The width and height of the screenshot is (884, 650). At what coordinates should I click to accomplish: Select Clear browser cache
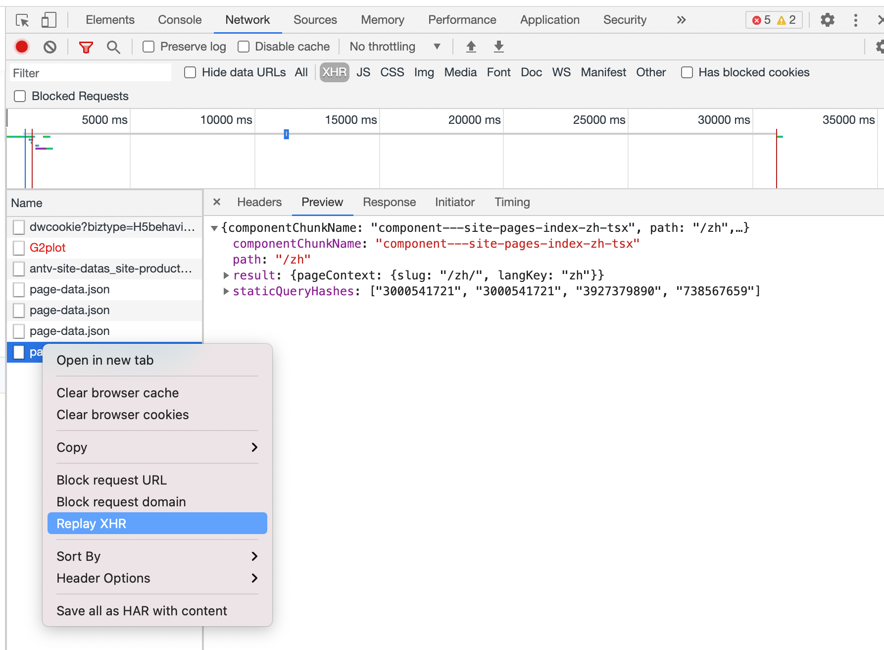tap(157, 393)
